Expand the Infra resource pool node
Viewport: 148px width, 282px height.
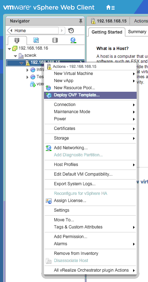(28, 70)
